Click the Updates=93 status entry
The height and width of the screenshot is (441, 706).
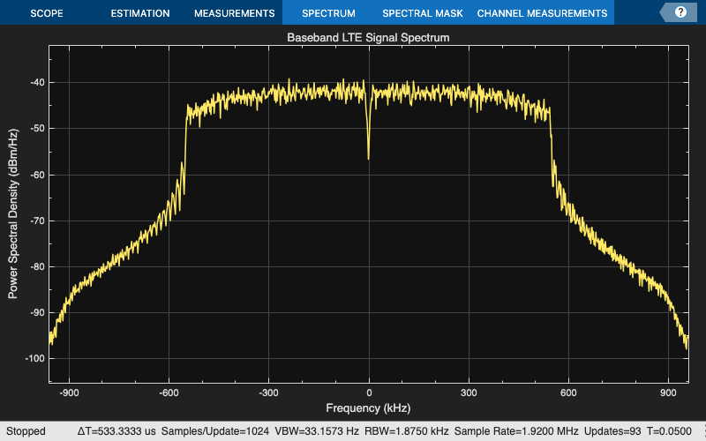click(x=612, y=431)
